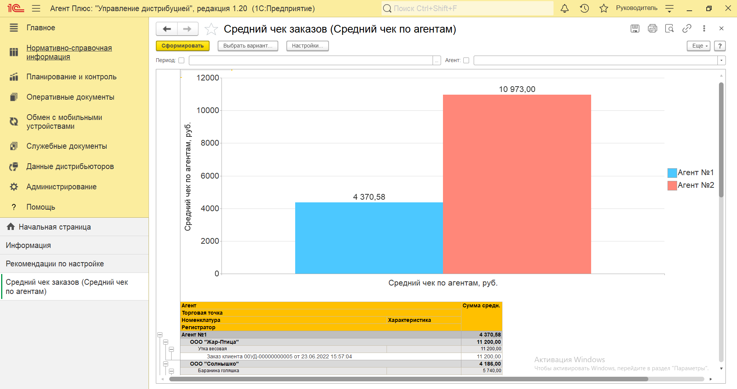Switch to Начальная страница tab
Image resolution: width=737 pixels, height=389 pixels.
pos(74,227)
